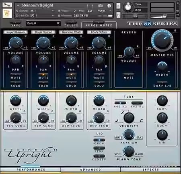Click the Air EQ knob

point(162,135)
